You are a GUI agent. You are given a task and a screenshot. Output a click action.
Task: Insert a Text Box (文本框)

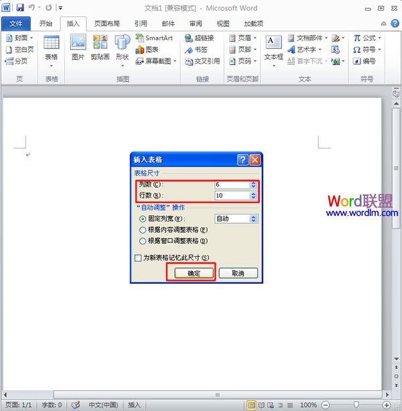273,51
